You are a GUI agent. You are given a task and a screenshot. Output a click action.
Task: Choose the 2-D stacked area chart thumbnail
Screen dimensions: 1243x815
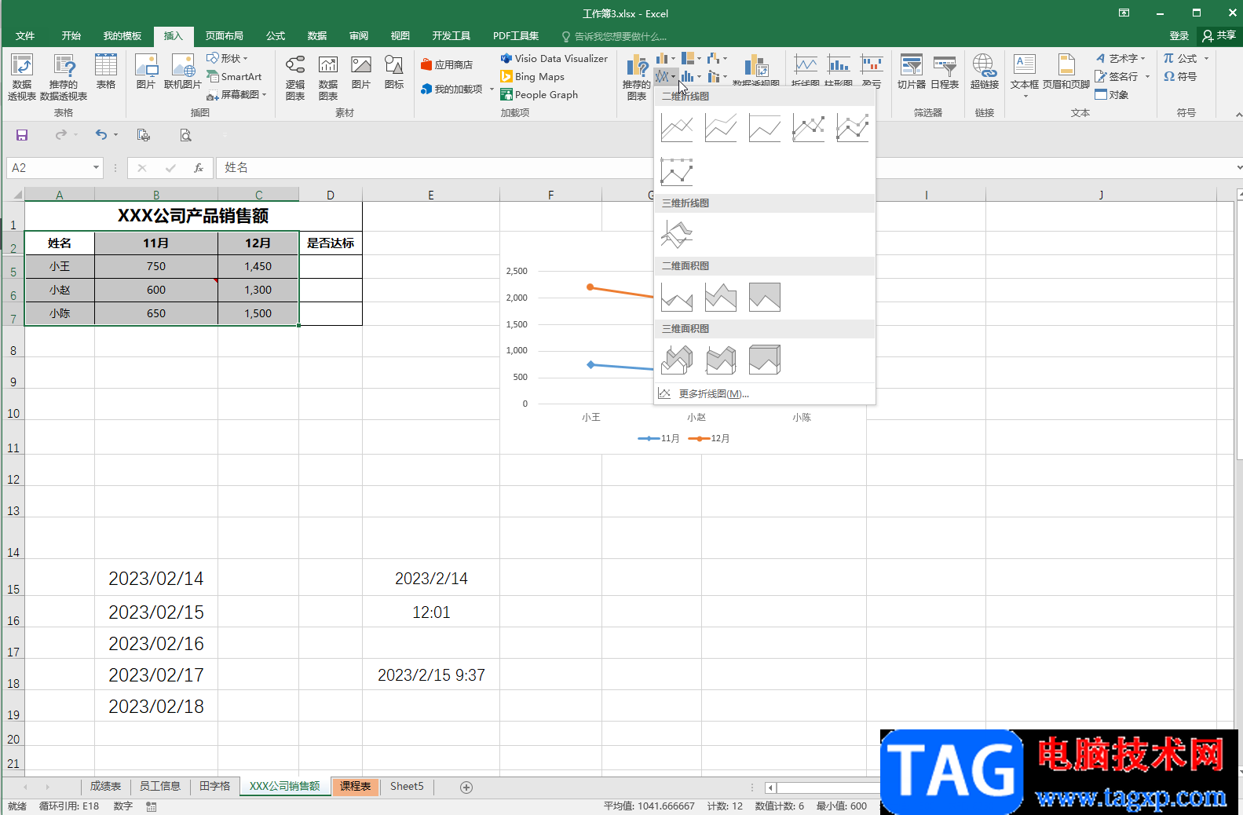pyautogui.click(x=721, y=297)
